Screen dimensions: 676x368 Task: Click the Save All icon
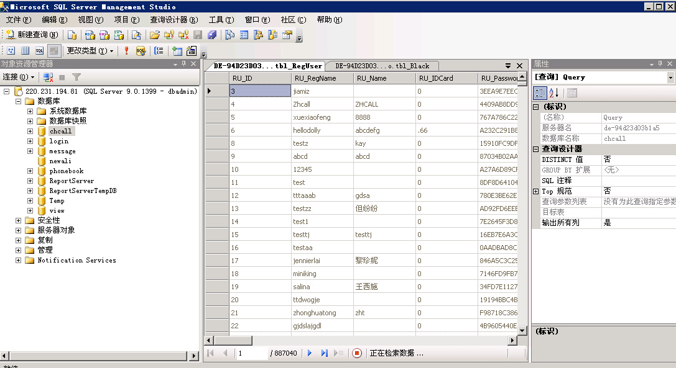(x=212, y=35)
